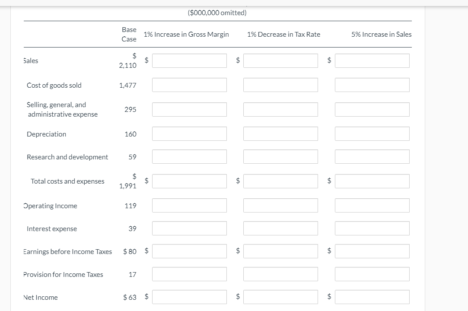Click the 'Research and development' row label
This screenshot has width=468, height=311.
67,157
